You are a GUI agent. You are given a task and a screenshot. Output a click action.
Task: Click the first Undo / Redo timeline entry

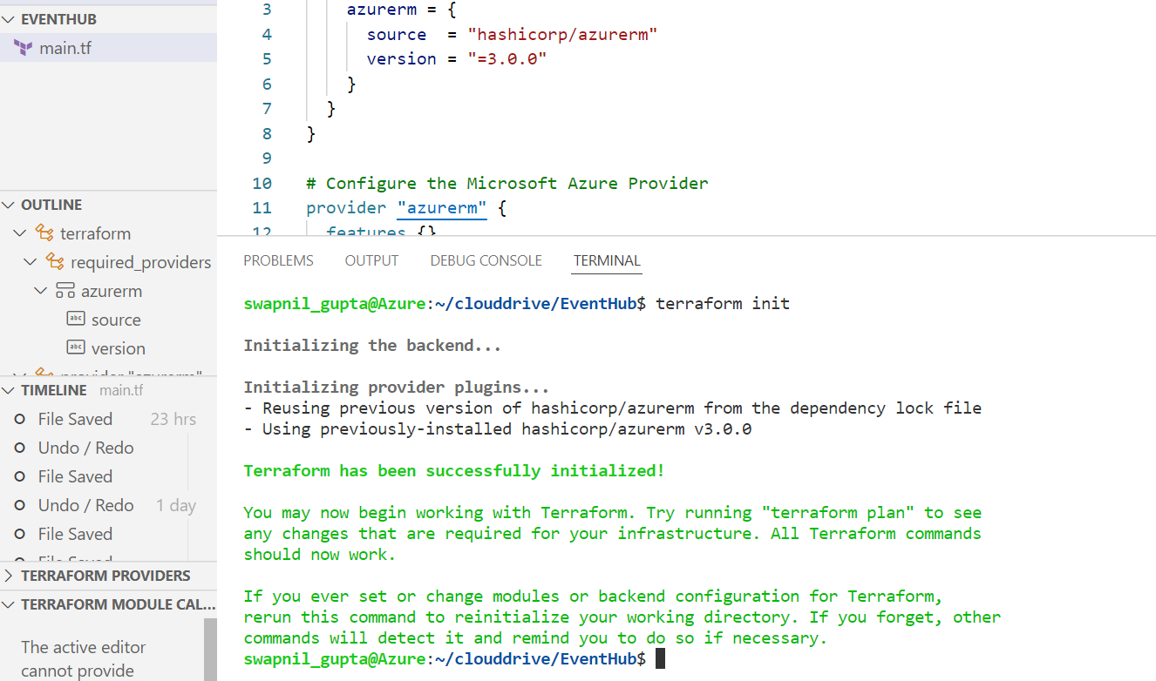pos(108,448)
